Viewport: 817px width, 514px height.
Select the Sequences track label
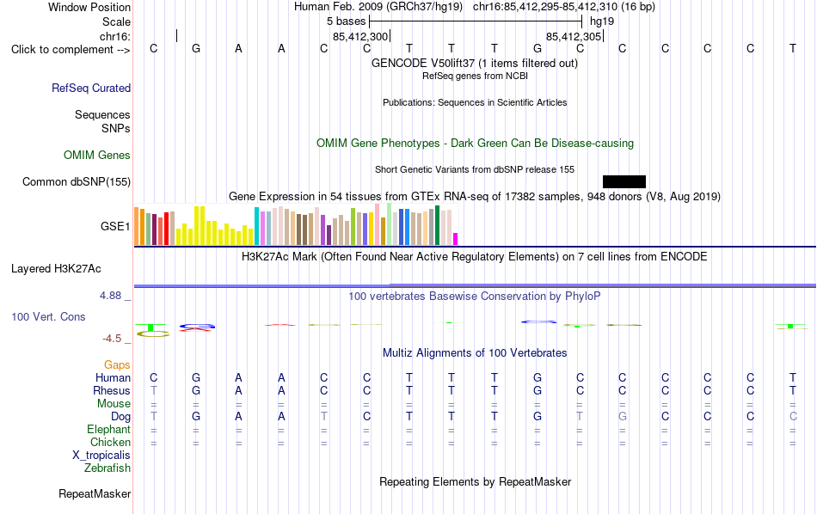(x=102, y=114)
